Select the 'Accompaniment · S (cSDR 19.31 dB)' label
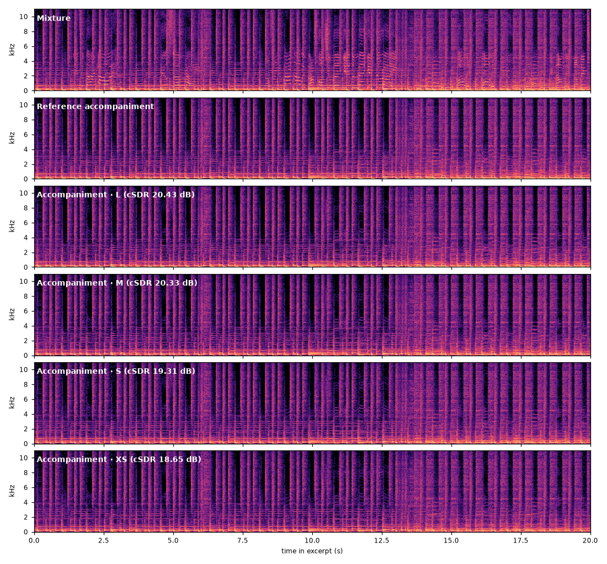 tap(116, 371)
